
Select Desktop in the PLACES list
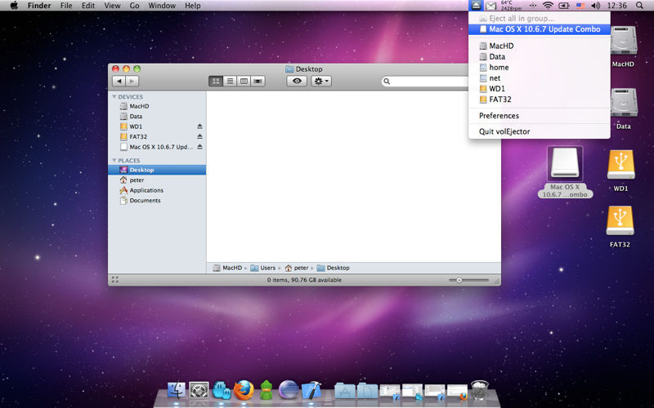[157, 170]
